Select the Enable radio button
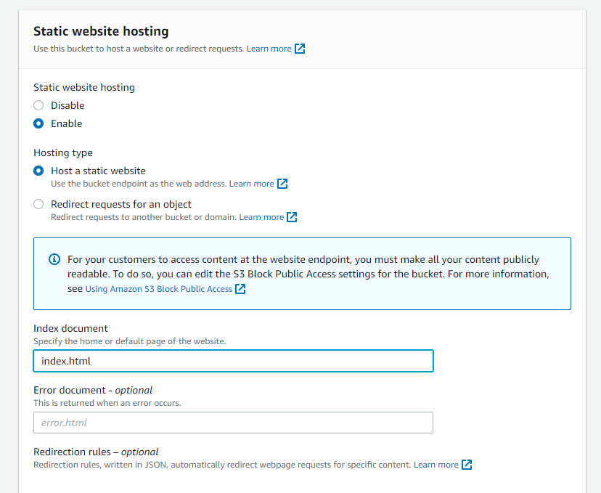This screenshot has height=493, width=601. [38, 123]
